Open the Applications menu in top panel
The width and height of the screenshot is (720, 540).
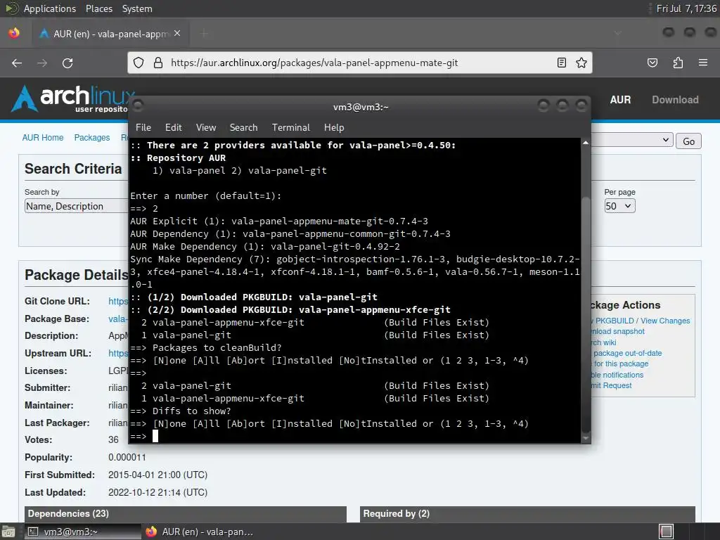coord(50,8)
